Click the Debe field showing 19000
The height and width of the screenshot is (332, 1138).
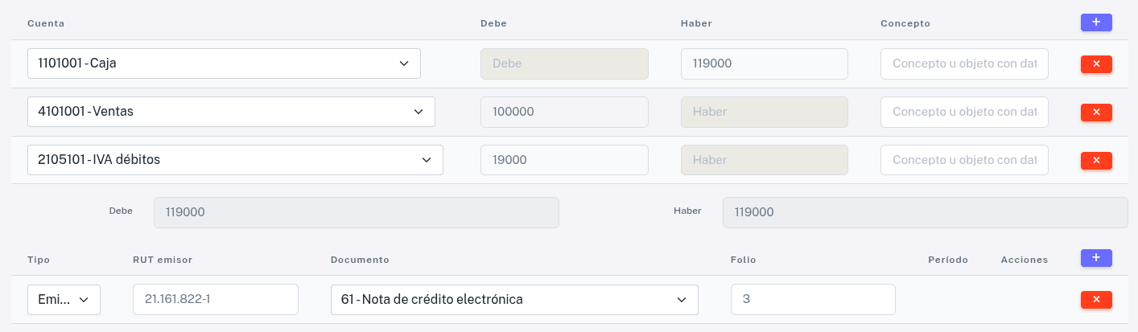coord(563,160)
